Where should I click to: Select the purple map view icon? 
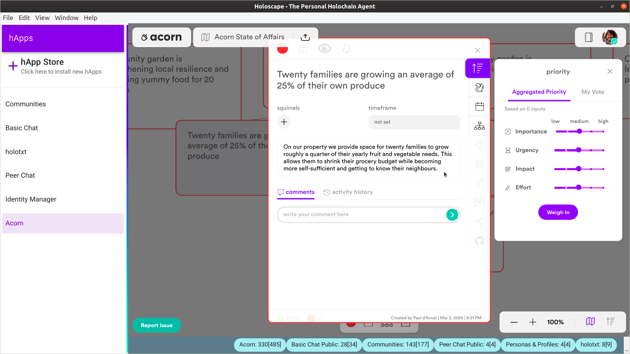click(590, 322)
